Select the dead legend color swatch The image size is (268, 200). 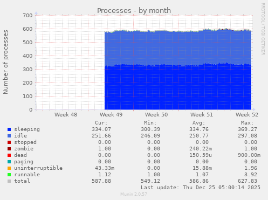pos(9,155)
